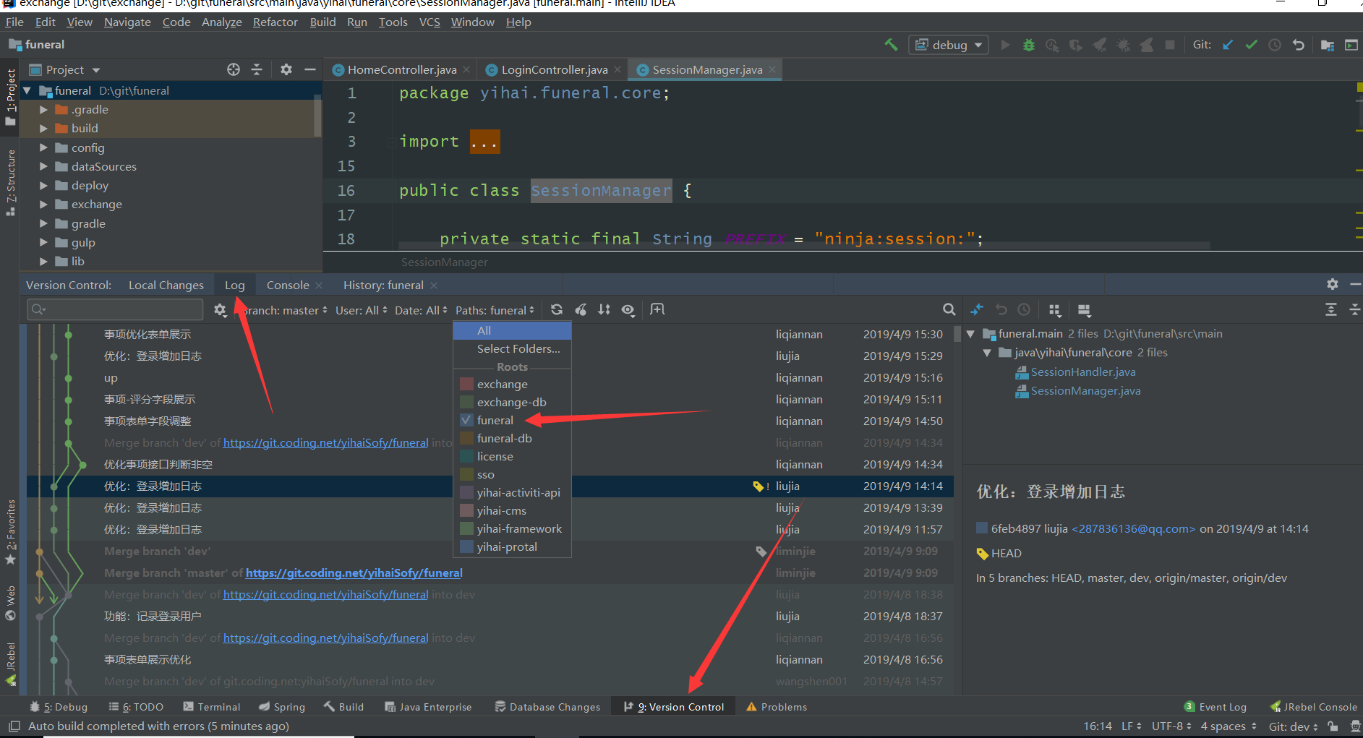This screenshot has width=1363, height=738.
Task: Toggle quick settings eye icon in log toolbar
Action: tap(628, 309)
